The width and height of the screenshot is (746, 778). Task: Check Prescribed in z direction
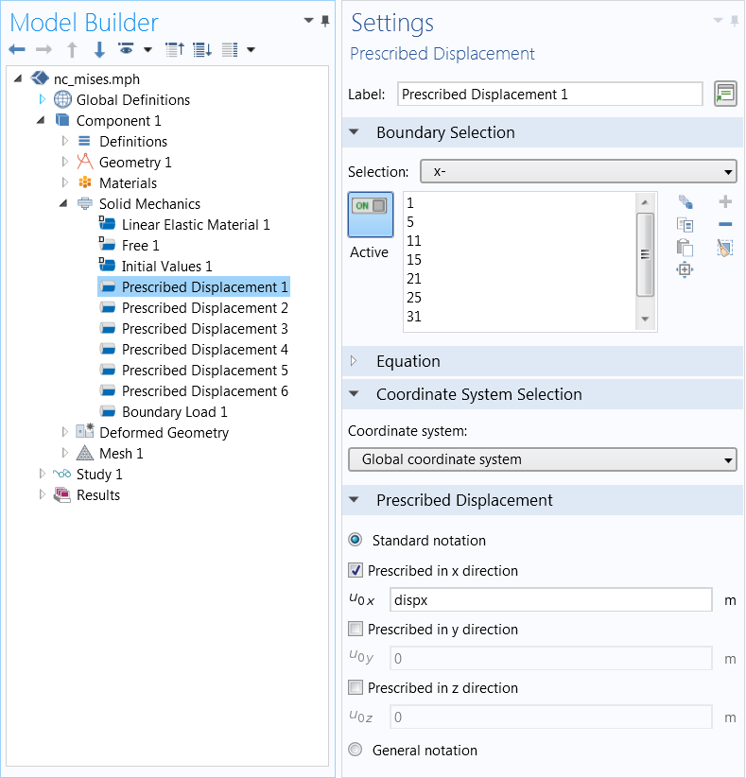(356, 687)
